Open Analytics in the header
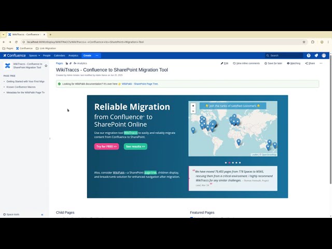The width and height of the screenshot is (332, 249). coord(73,56)
